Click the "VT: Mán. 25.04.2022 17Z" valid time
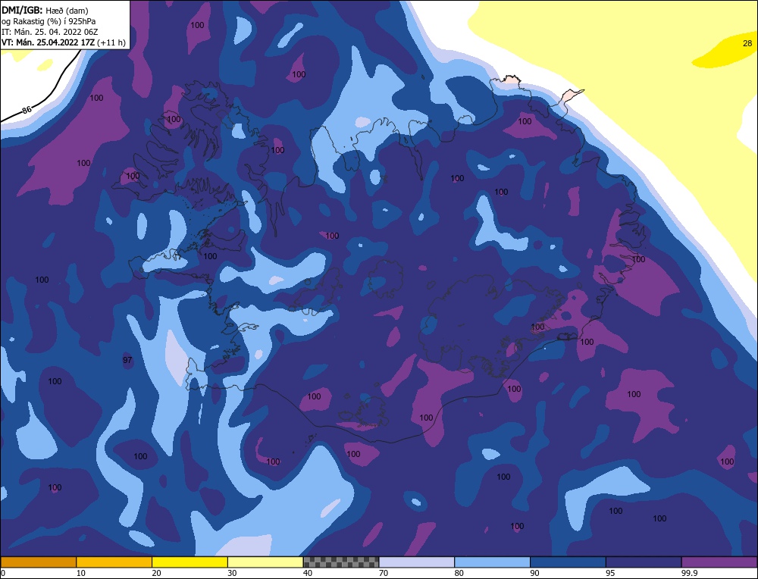The width and height of the screenshot is (758, 579). [x=48, y=42]
